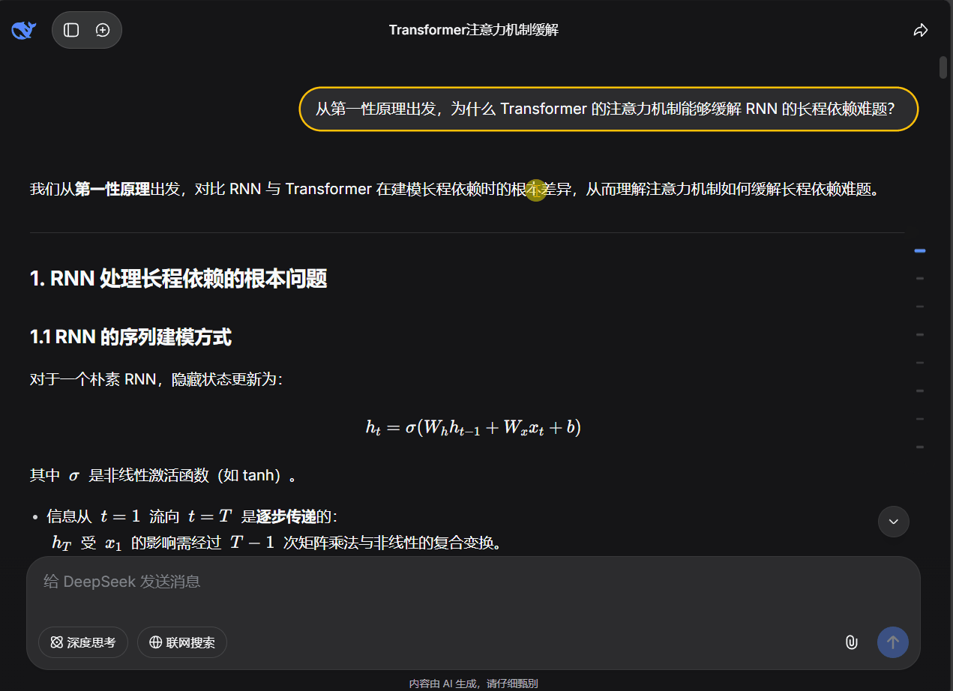Click the send message arrow icon
Screen dimensions: 953x691
click(x=892, y=642)
